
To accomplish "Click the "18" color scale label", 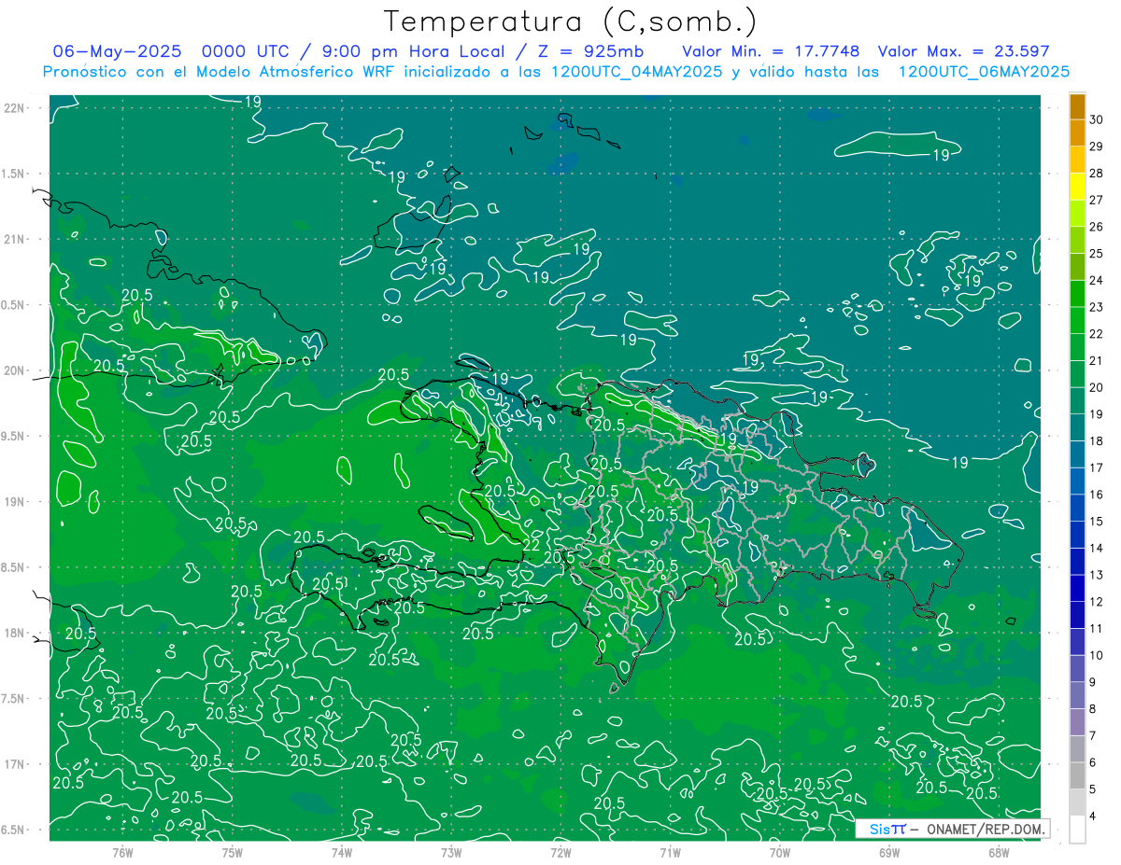I will [1096, 440].
